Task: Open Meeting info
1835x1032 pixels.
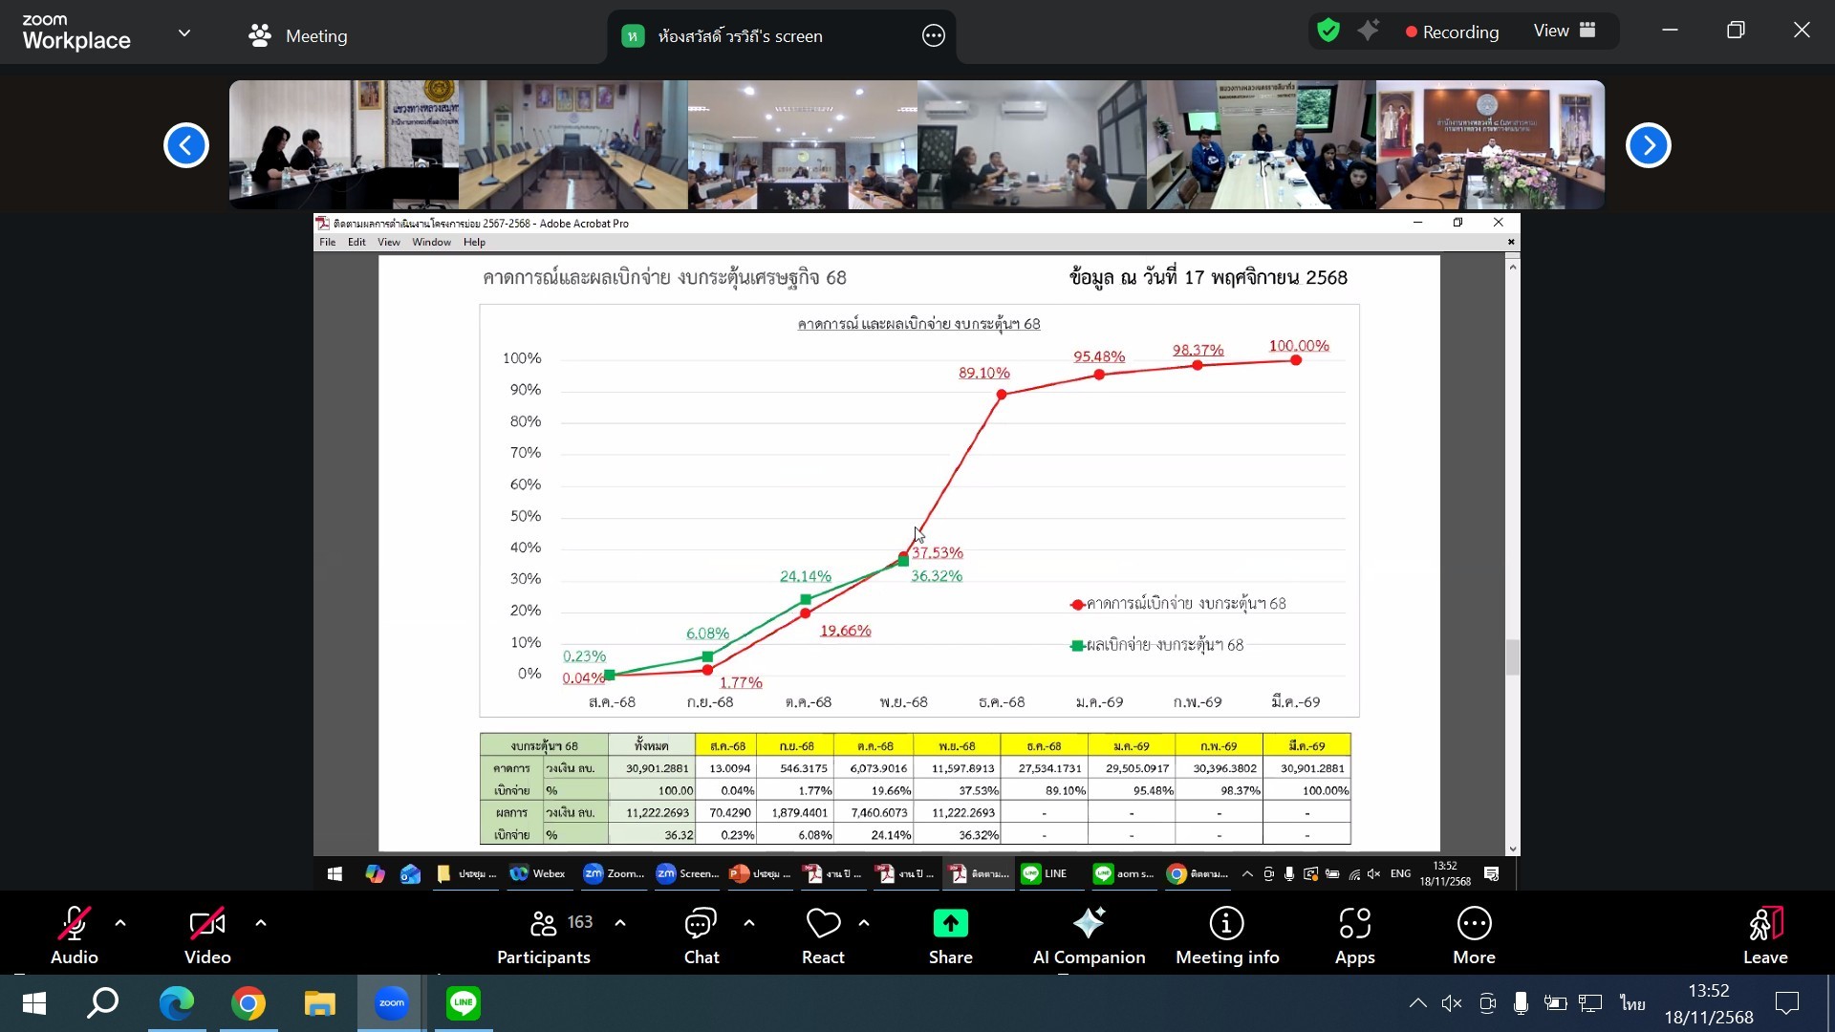Action: [1226, 924]
